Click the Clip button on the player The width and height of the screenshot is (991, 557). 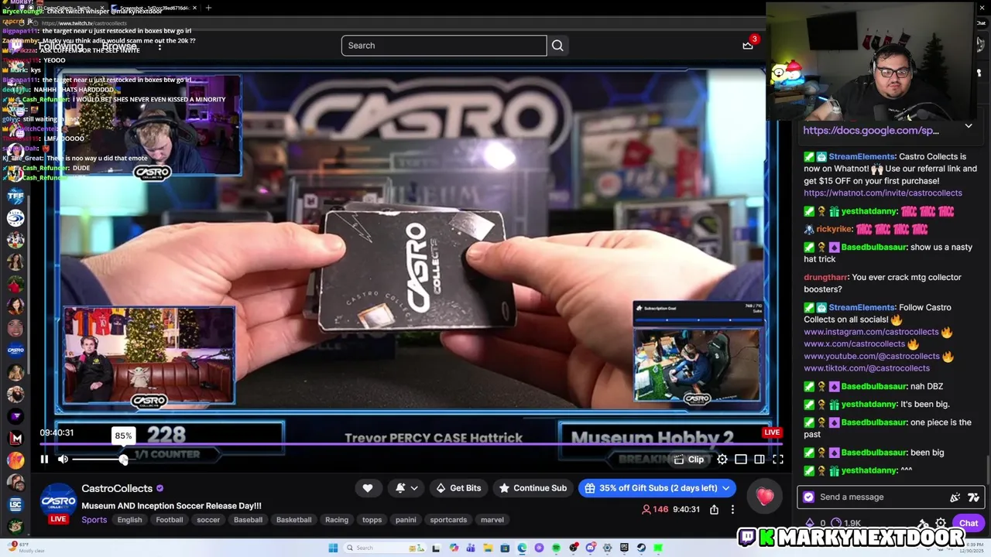(688, 460)
